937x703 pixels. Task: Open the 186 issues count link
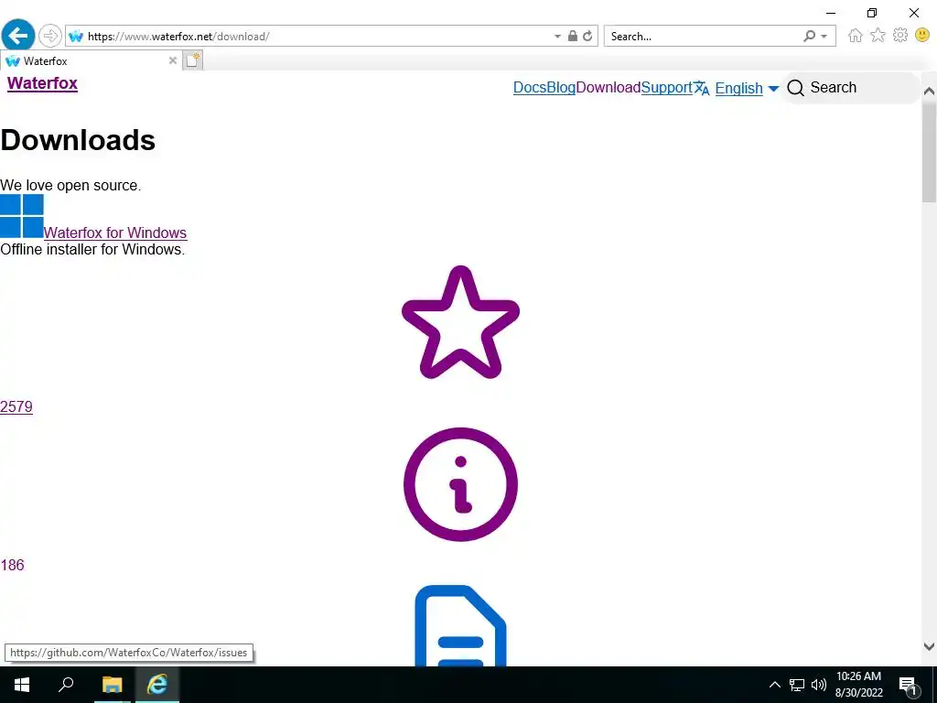click(x=12, y=566)
